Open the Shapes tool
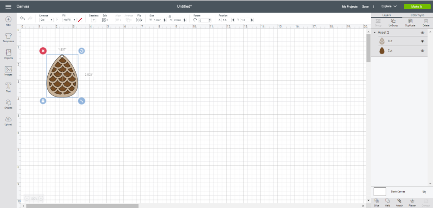 pyautogui.click(x=8, y=104)
